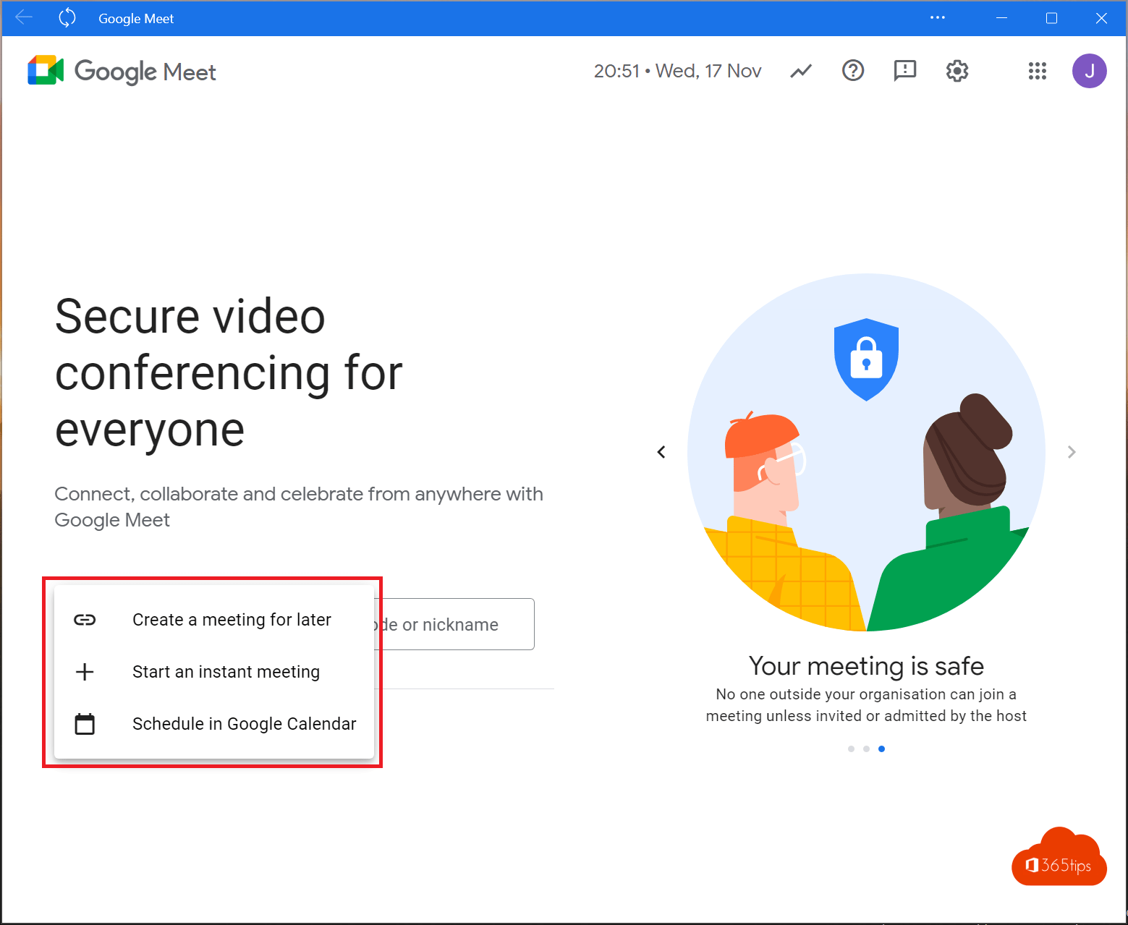Click the calendar icon for scheduling
Screen dimensions: 1128x925
coord(85,723)
